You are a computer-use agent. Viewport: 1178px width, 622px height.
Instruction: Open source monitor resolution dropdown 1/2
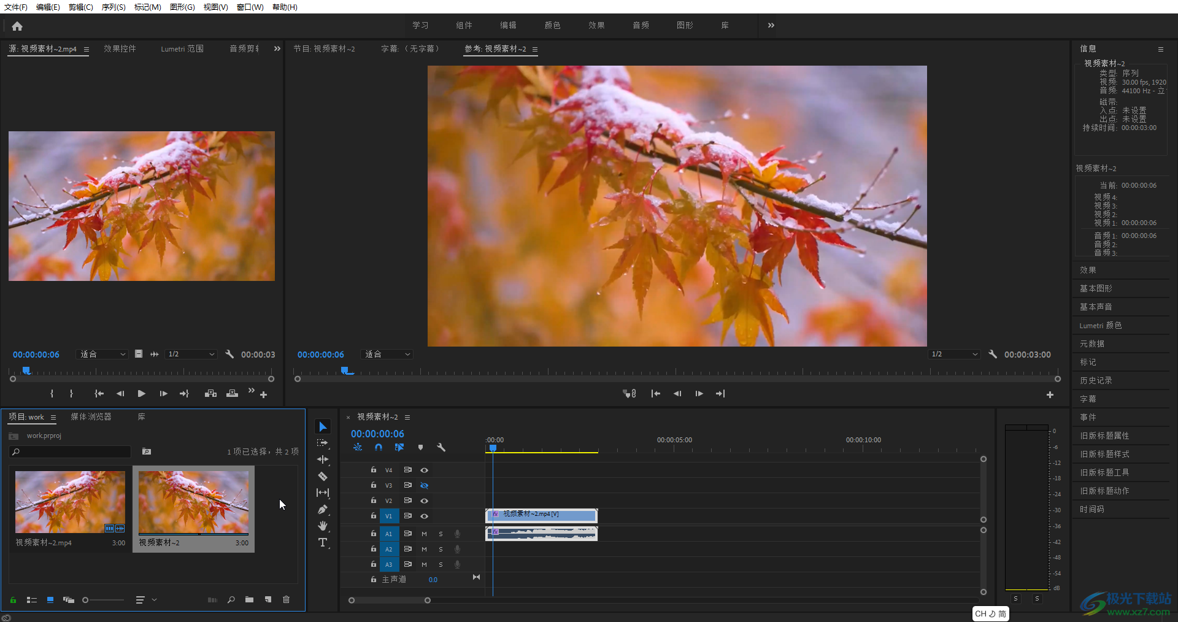[x=191, y=354]
